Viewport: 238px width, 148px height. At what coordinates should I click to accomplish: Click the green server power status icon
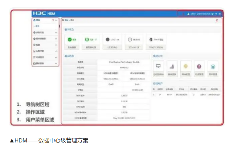pyautogui.click(x=87, y=40)
